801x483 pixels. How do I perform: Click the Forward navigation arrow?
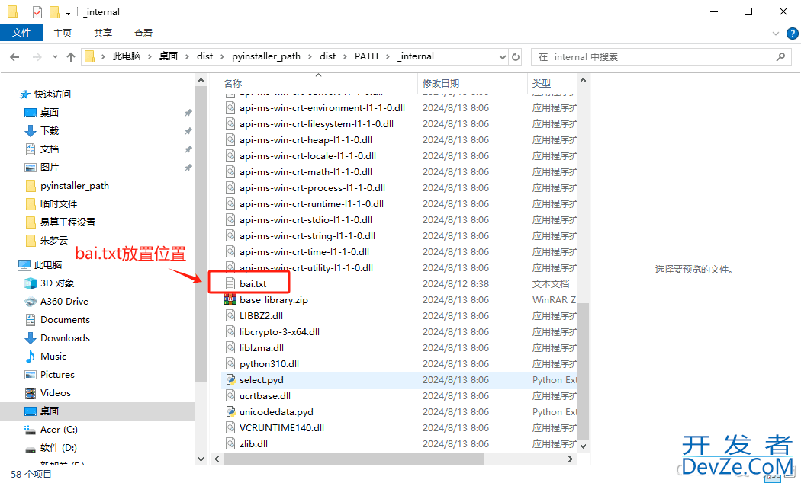click(x=37, y=57)
